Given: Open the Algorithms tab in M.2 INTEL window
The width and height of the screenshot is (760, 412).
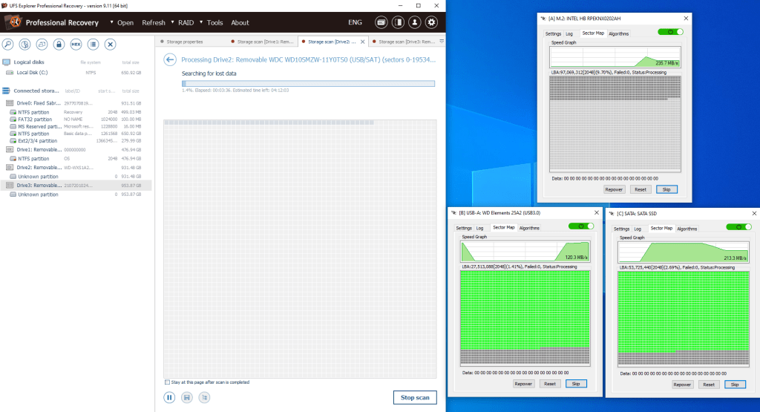Looking at the screenshot, I should point(617,33).
